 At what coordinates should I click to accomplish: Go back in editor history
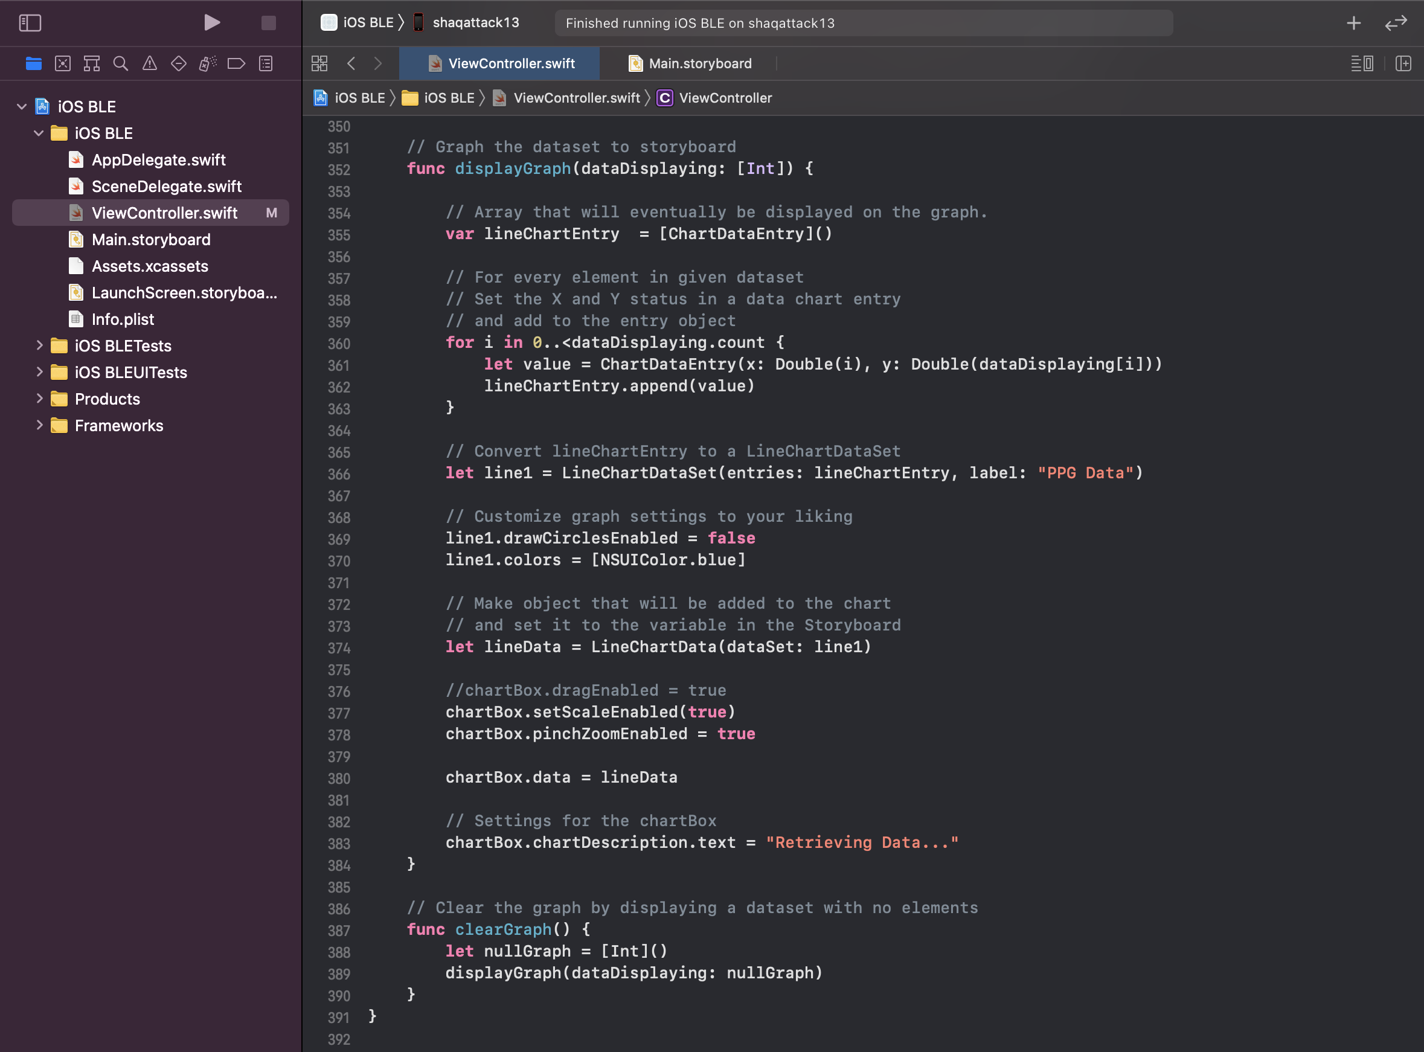pos(351,63)
